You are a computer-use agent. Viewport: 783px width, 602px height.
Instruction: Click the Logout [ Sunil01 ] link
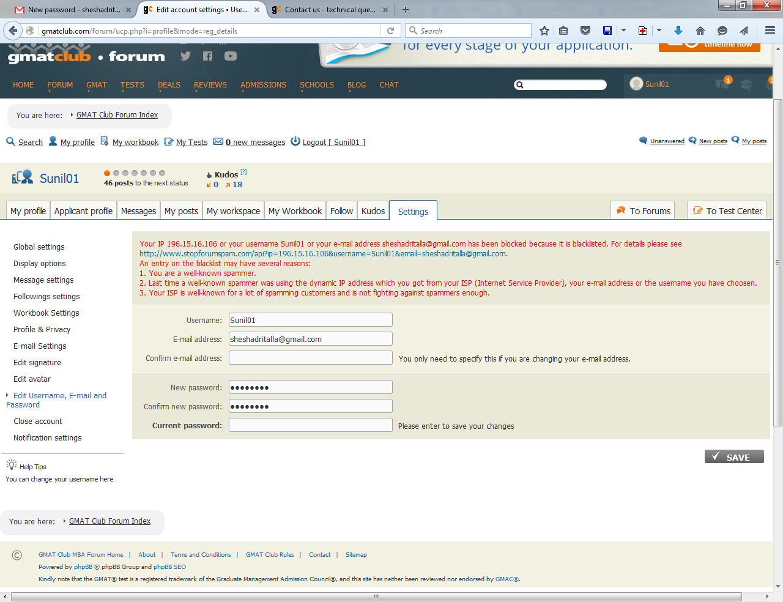pos(334,143)
